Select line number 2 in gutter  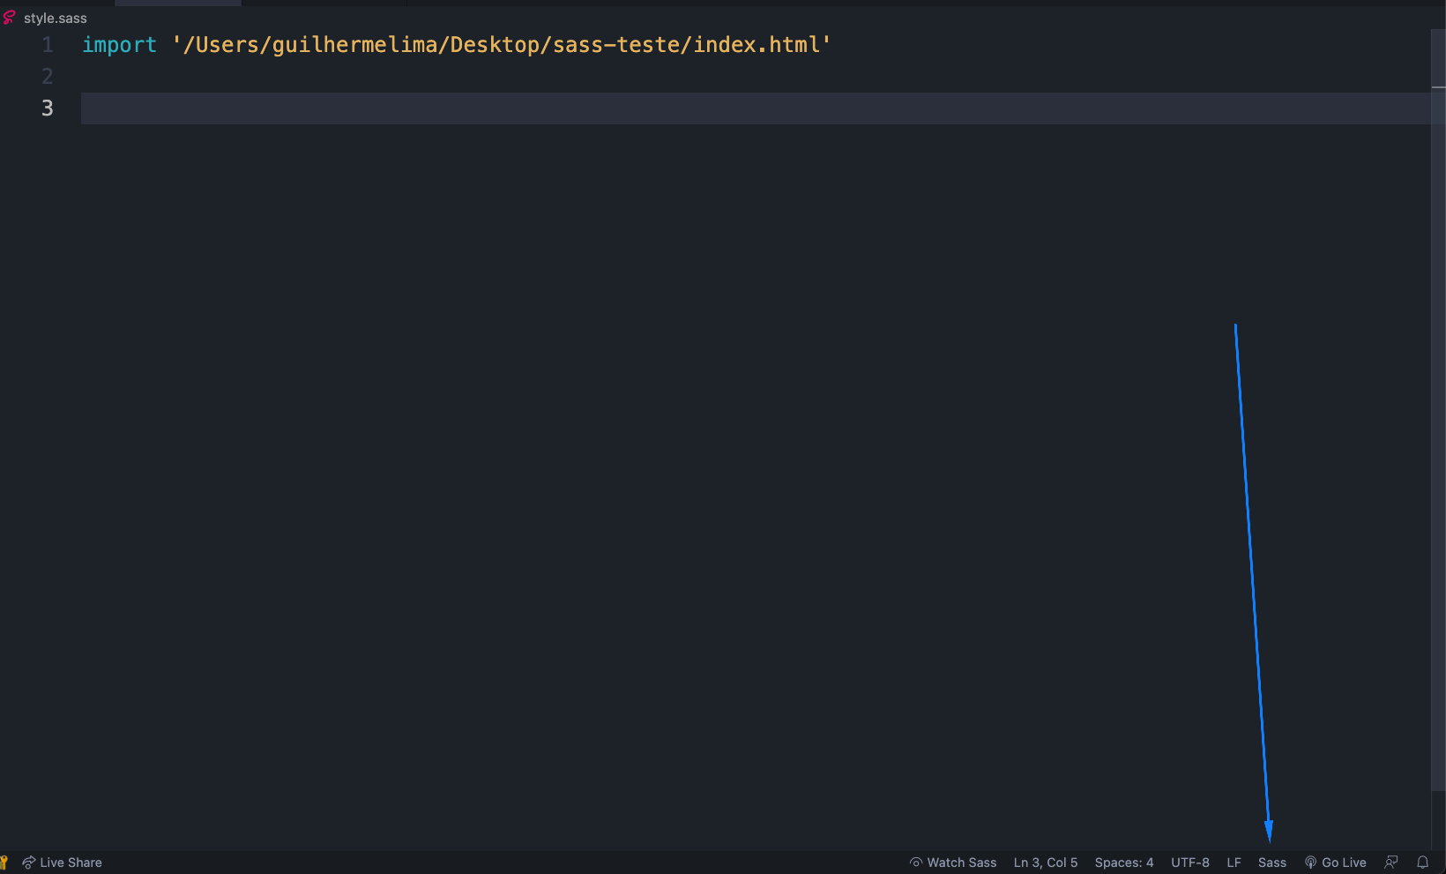coord(48,76)
